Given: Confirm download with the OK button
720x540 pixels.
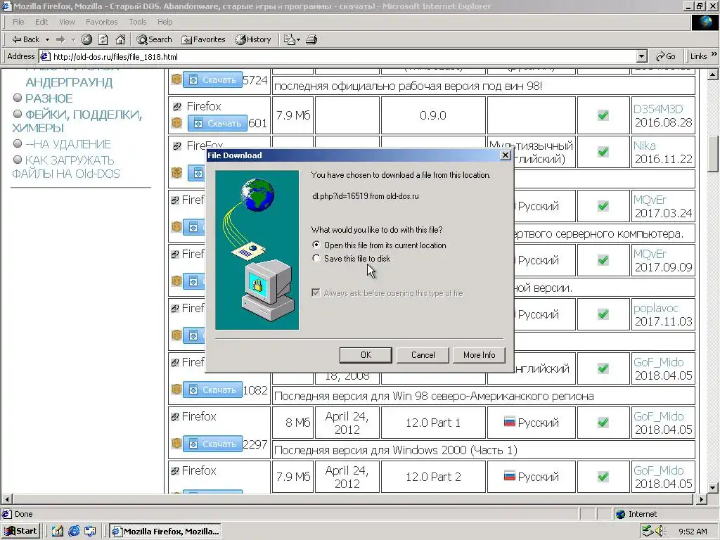Looking at the screenshot, I should [x=366, y=354].
